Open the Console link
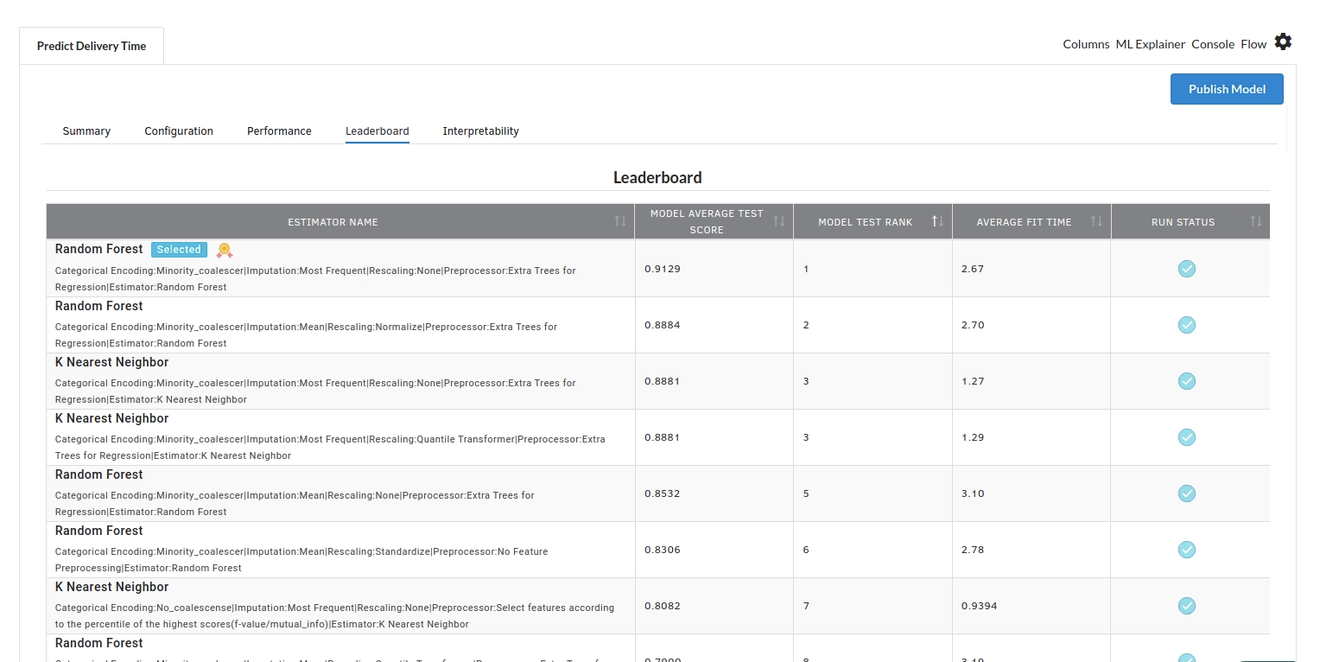This screenshot has width=1320, height=662. pyautogui.click(x=1213, y=44)
